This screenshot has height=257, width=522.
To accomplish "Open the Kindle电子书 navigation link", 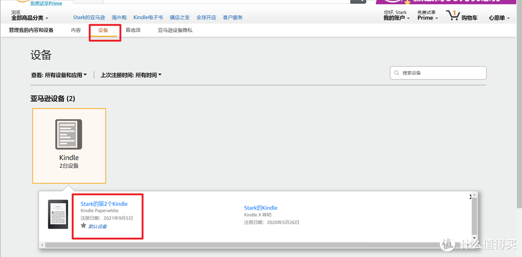I will [148, 17].
